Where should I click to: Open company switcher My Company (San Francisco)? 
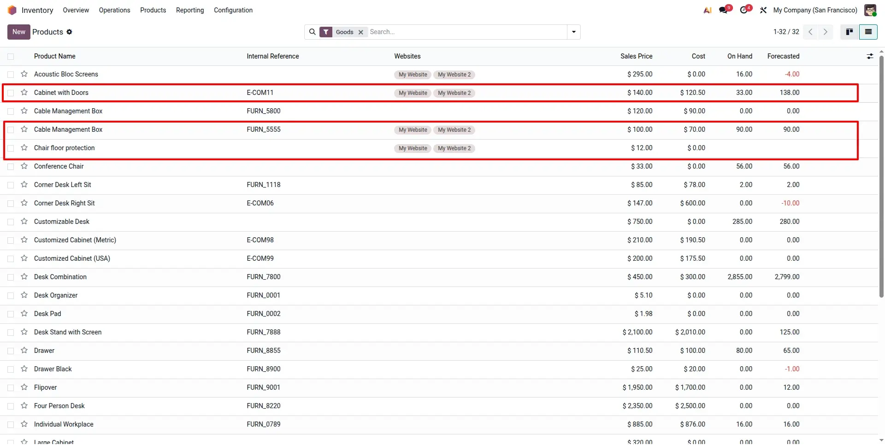click(x=815, y=10)
